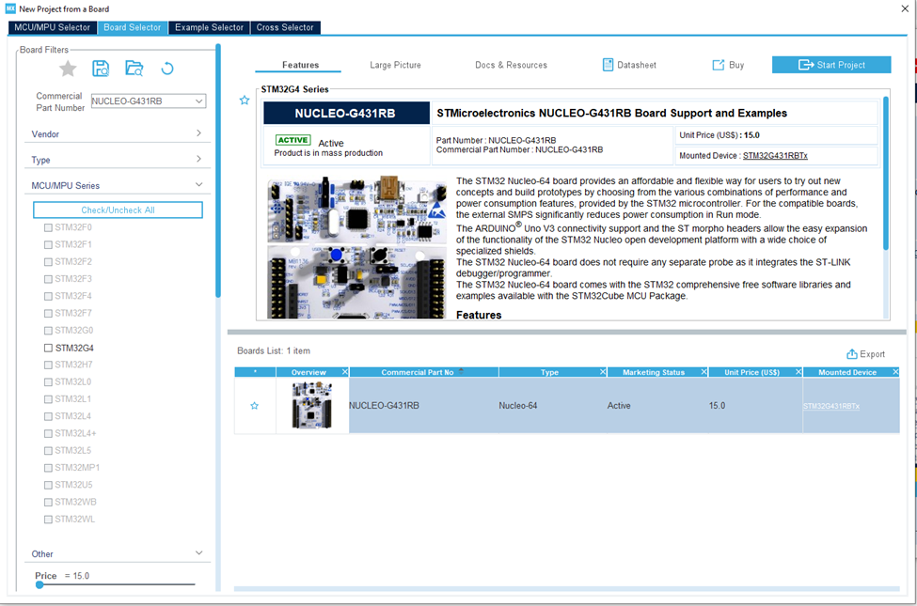Remove the Type column via its X

tap(603, 372)
